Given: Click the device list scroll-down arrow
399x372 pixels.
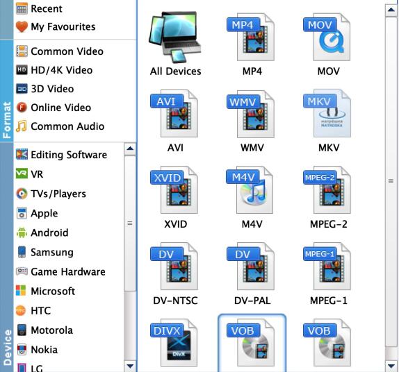Looking at the screenshot, I should click(x=130, y=366).
